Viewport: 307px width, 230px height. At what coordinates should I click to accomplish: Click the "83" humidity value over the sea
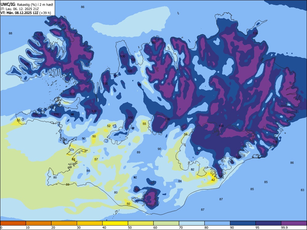[302, 190]
